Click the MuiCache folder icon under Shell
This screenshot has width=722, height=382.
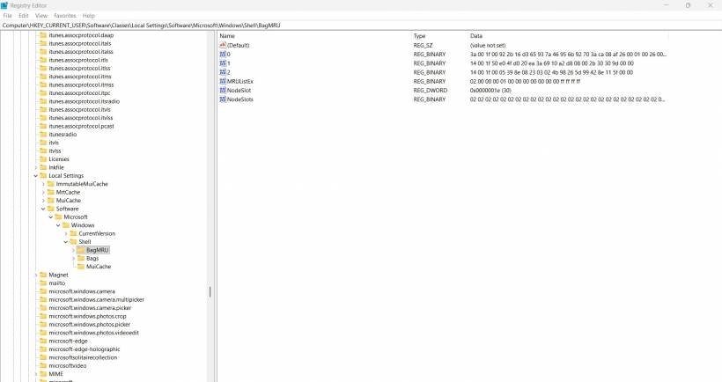(x=81, y=267)
